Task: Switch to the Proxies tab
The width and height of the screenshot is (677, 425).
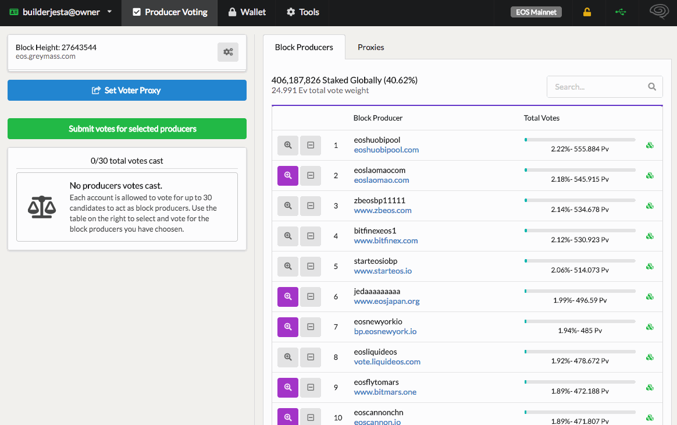Action: (371, 47)
